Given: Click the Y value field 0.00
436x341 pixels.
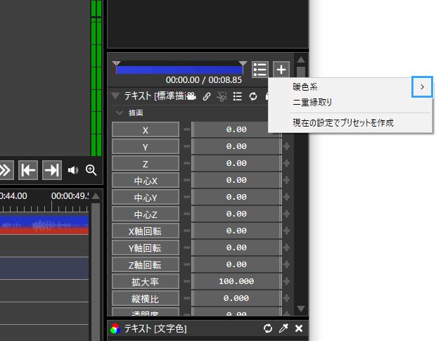Looking at the screenshot, I should [x=236, y=146].
